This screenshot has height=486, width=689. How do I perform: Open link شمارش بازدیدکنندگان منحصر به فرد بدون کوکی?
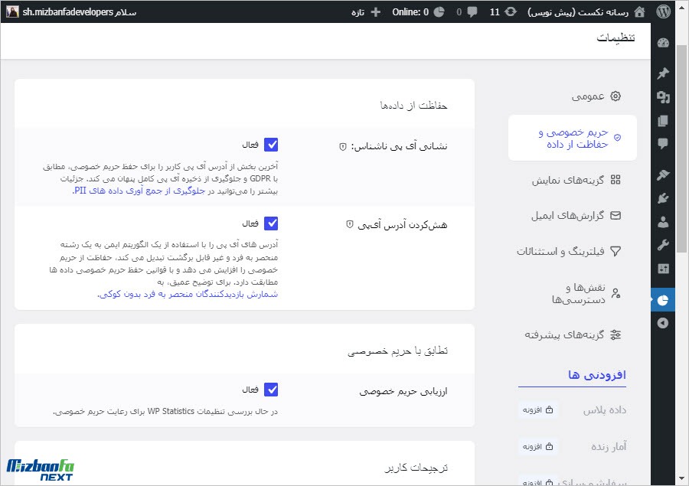tap(188, 294)
